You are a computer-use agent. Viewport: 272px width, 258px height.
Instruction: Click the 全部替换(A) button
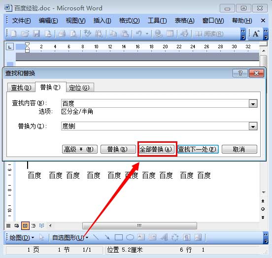coord(157,149)
